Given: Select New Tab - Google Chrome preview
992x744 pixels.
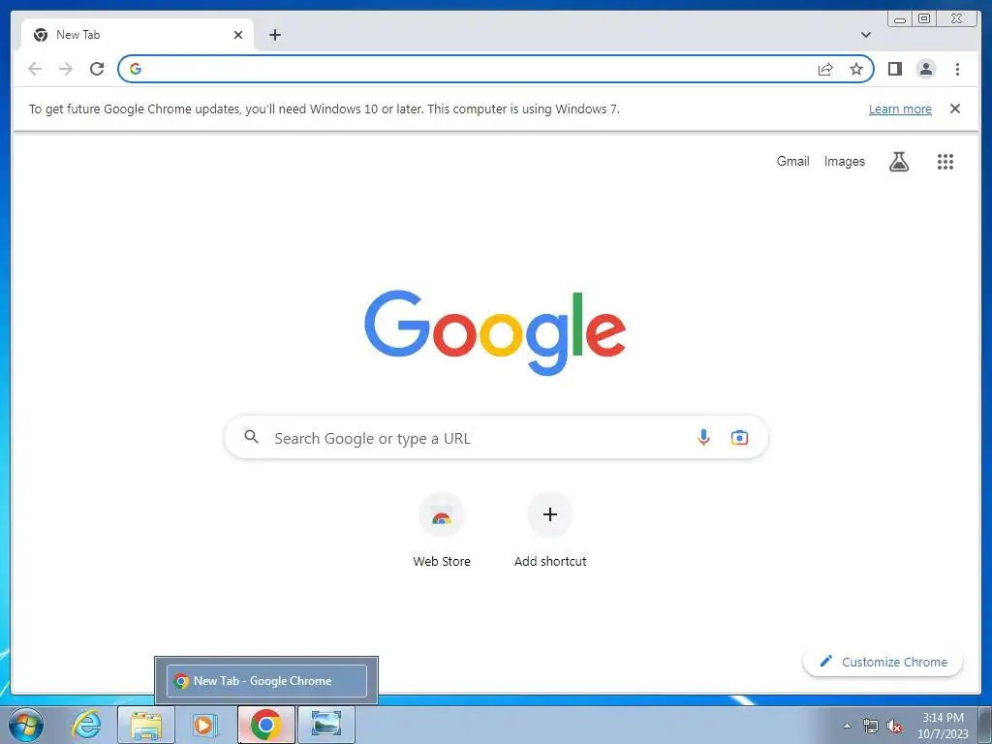Looking at the screenshot, I should tap(266, 681).
